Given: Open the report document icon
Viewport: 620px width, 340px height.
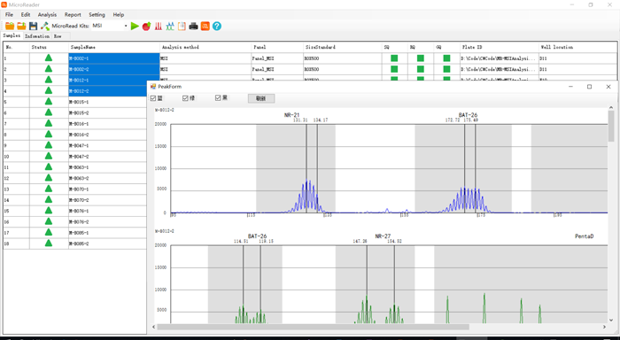Looking at the screenshot, I should [182, 26].
